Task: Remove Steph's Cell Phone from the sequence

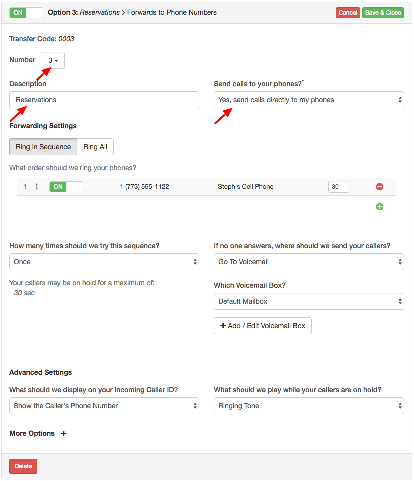Action: [379, 186]
